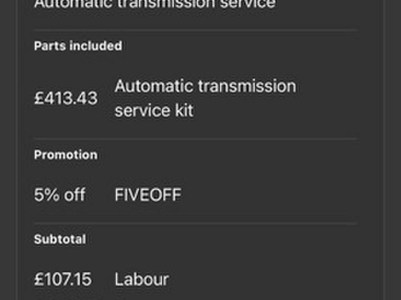401x300 pixels.
Task: Click the divider line above "Subtotal"
Action: (195, 223)
